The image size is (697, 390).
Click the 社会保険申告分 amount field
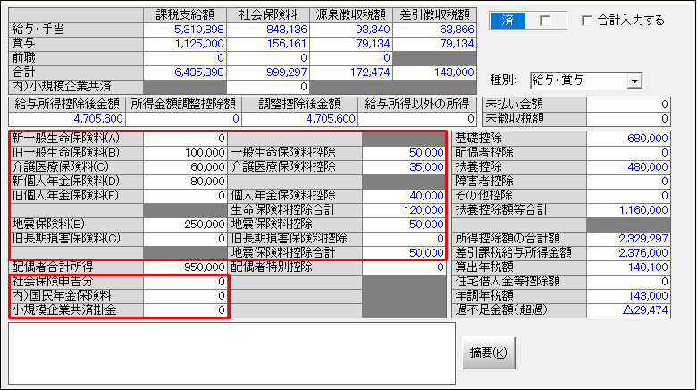coord(186,281)
